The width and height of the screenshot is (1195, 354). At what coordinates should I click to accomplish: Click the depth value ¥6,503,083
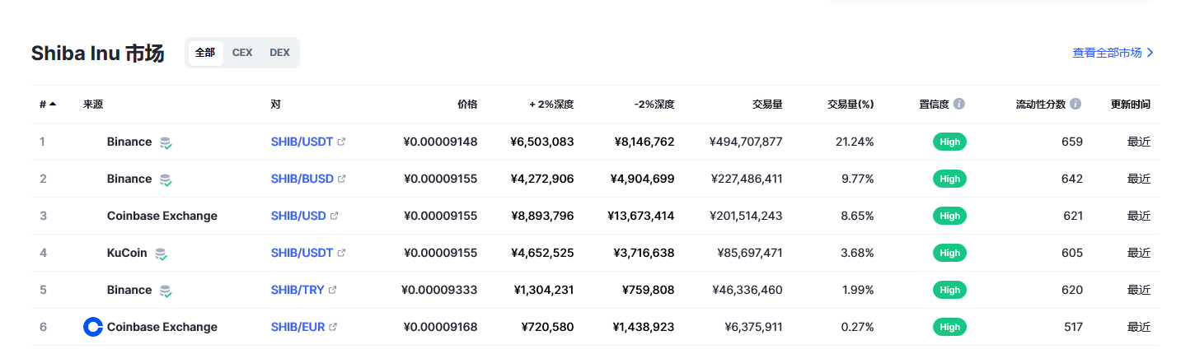tap(542, 142)
